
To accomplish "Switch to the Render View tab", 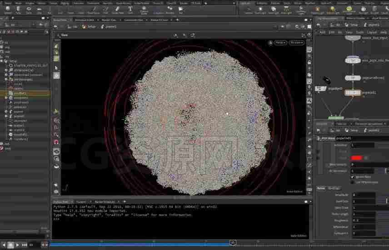I will coord(109,20).
